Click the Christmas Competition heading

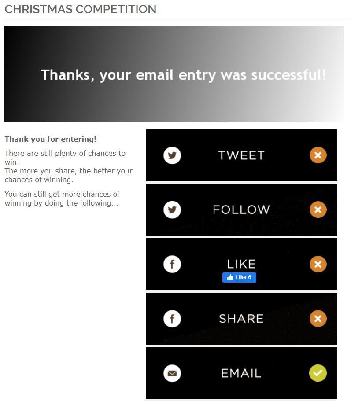tap(80, 9)
